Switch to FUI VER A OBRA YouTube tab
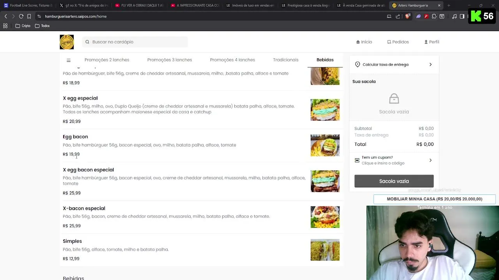Viewport: 499px width, 280px height. 139,5
